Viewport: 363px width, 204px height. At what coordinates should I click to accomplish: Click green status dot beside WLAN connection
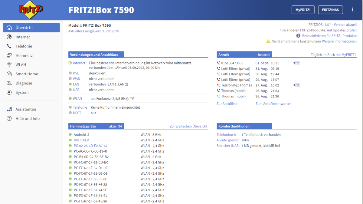(x=70, y=99)
